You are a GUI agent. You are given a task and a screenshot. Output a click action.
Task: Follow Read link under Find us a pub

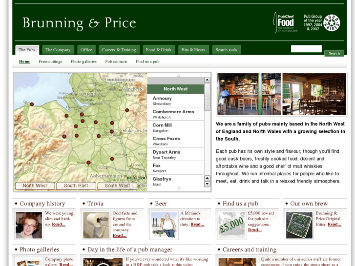tap(255, 230)
